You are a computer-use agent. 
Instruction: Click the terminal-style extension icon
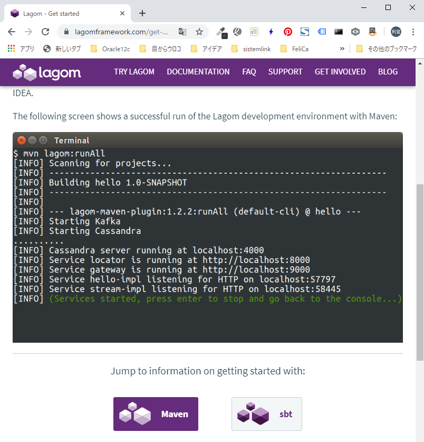coord(338,32)
